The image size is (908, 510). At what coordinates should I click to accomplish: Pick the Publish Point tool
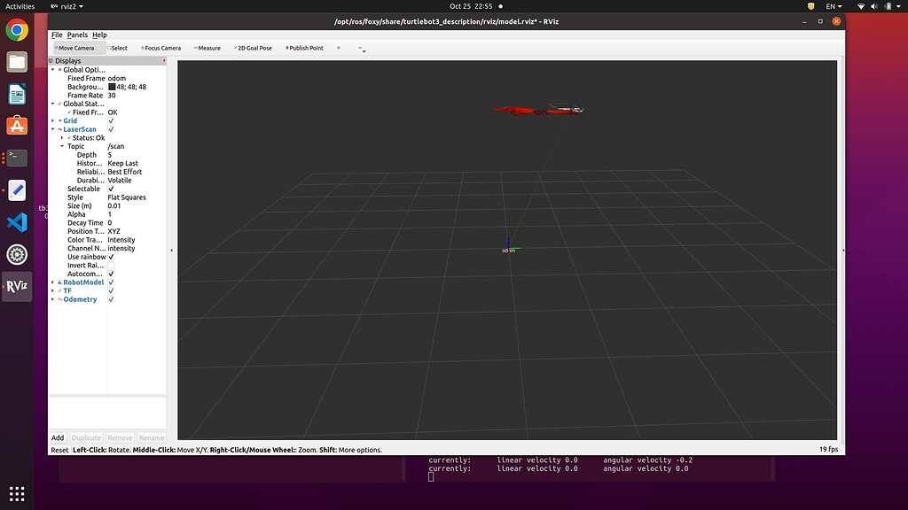point(305,48)
